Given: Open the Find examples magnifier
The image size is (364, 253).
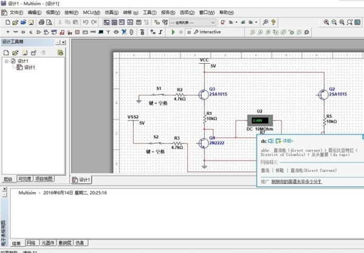Looking at the screenshot, I should pyautogui.click(x=266, y=23).
